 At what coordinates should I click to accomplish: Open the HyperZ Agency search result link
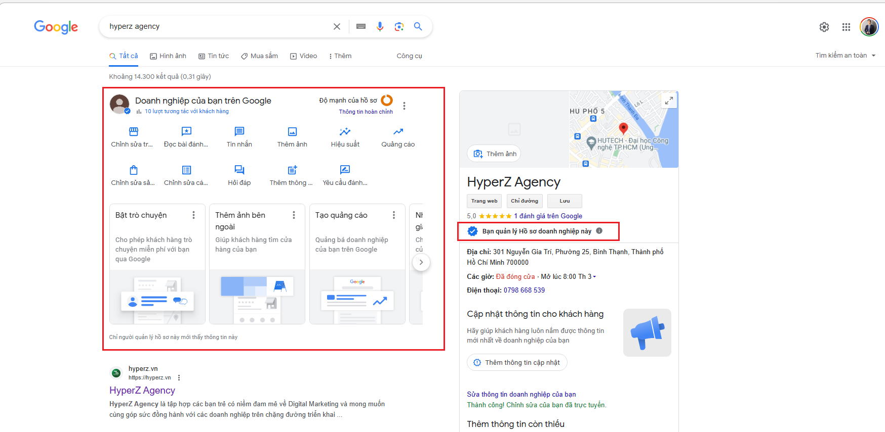click(x=142, y=391)
